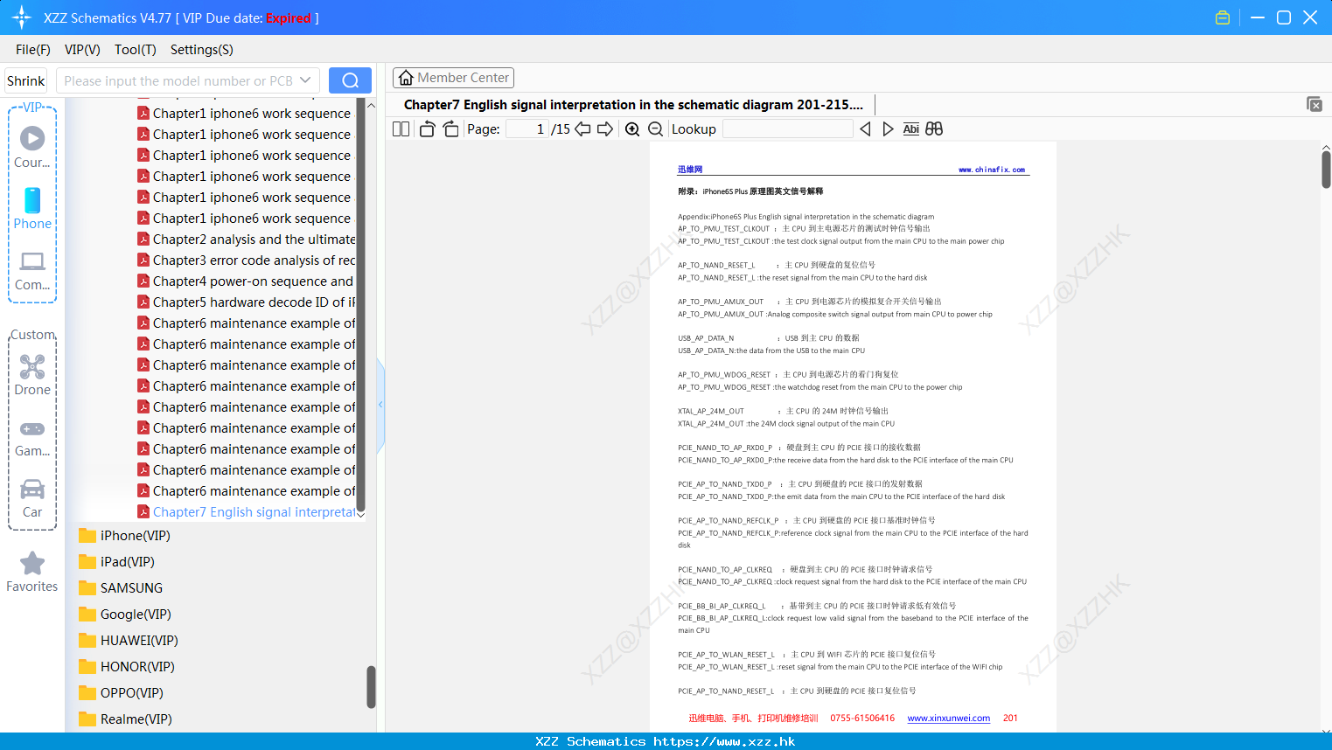The image size is (1332, 750).
Task: Toggle the Abi match-case option
Action: click(910, 128)
